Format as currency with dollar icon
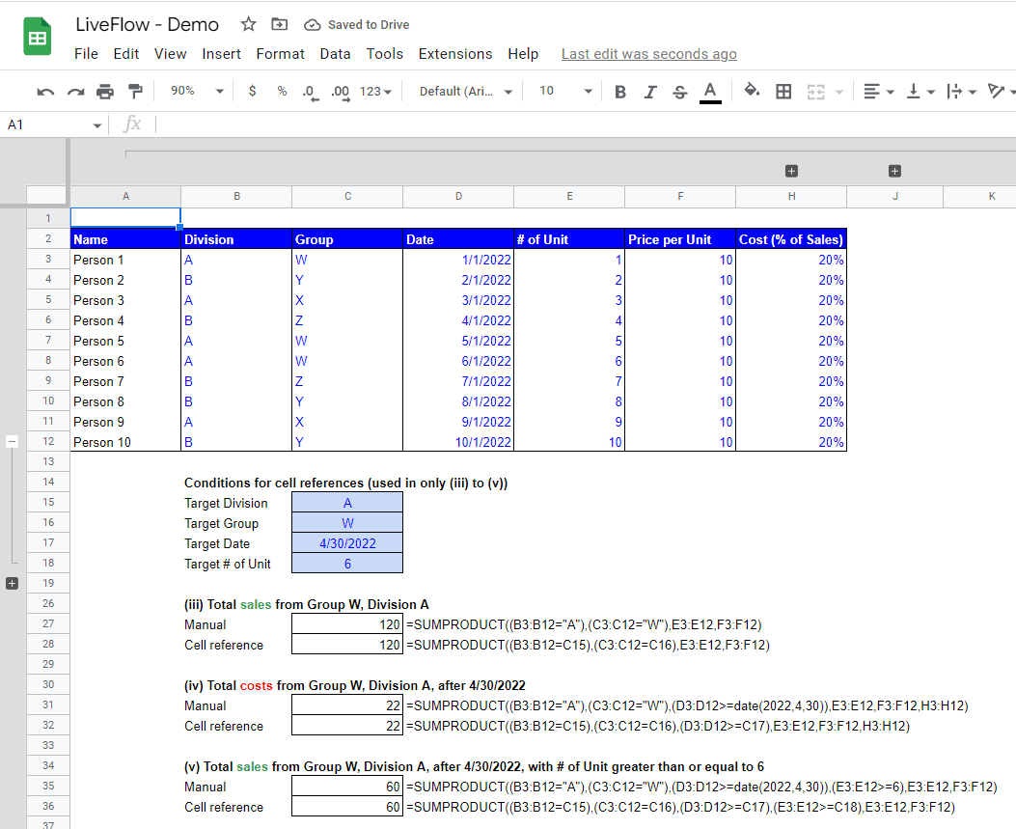The height and width of the screenshot is (829, 1016). coord(252,92)
